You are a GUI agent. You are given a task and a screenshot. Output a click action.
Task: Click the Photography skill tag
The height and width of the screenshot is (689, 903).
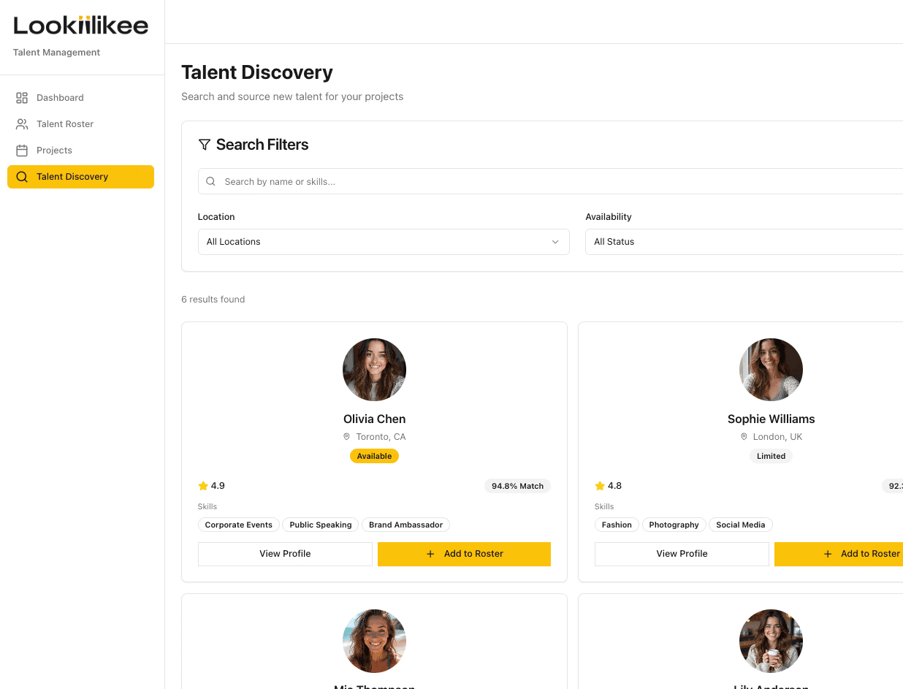point(674,525)
